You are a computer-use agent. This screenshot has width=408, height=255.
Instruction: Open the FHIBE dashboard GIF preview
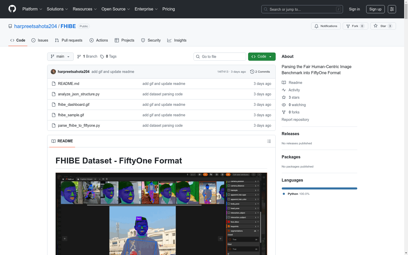click(x=161, y=214)
